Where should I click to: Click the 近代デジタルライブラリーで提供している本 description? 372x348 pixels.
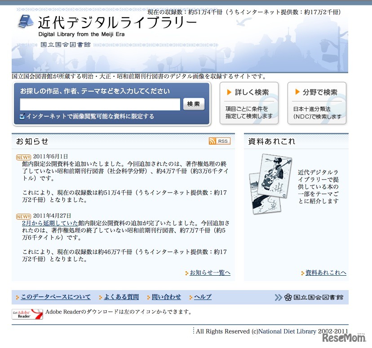(x=318, y=186)
